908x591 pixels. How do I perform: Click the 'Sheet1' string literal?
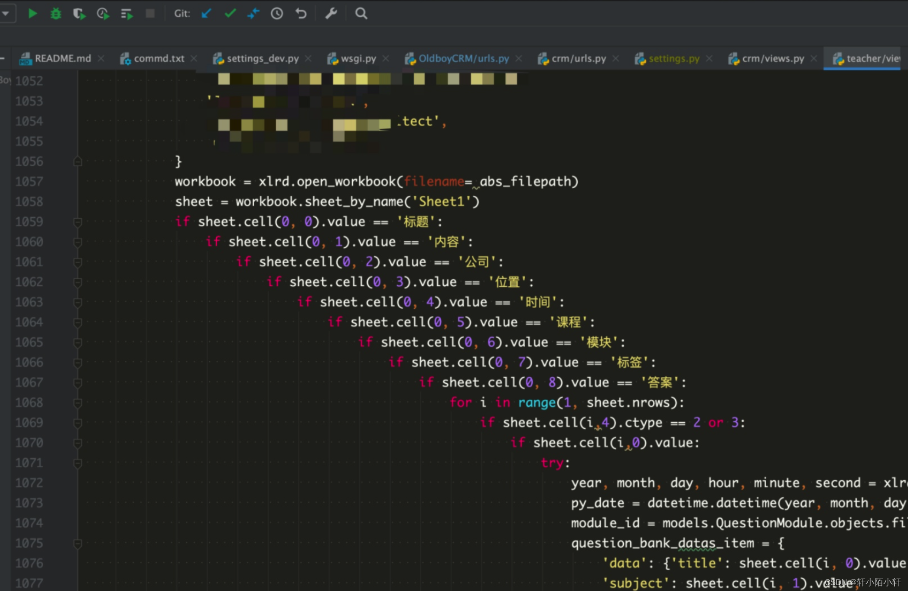click(x=442, y=202)
